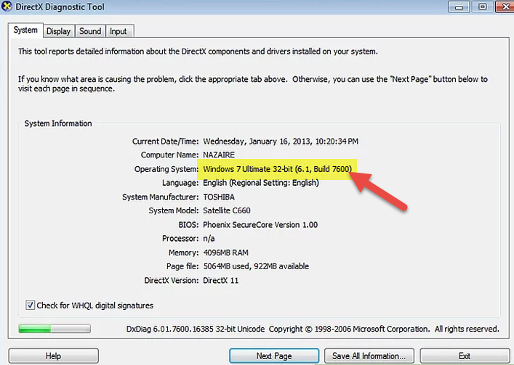514x365 pixels.
Task: Toggle Check for WHQL digital signatures
Action: [30, 305]
